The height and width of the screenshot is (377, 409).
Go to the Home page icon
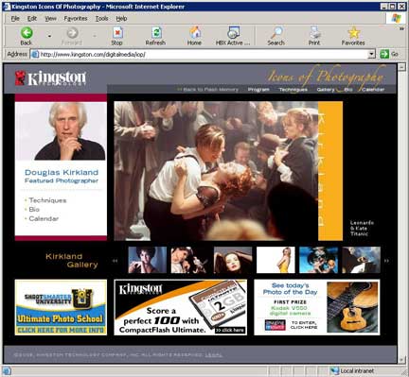click(195, 33)
